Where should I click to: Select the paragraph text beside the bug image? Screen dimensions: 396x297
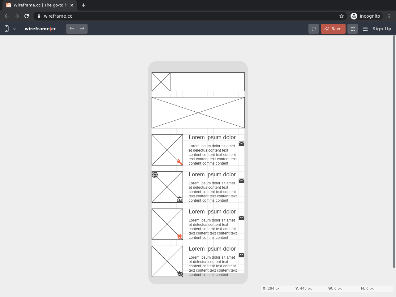pyautogui.click(x=213, y=229)
